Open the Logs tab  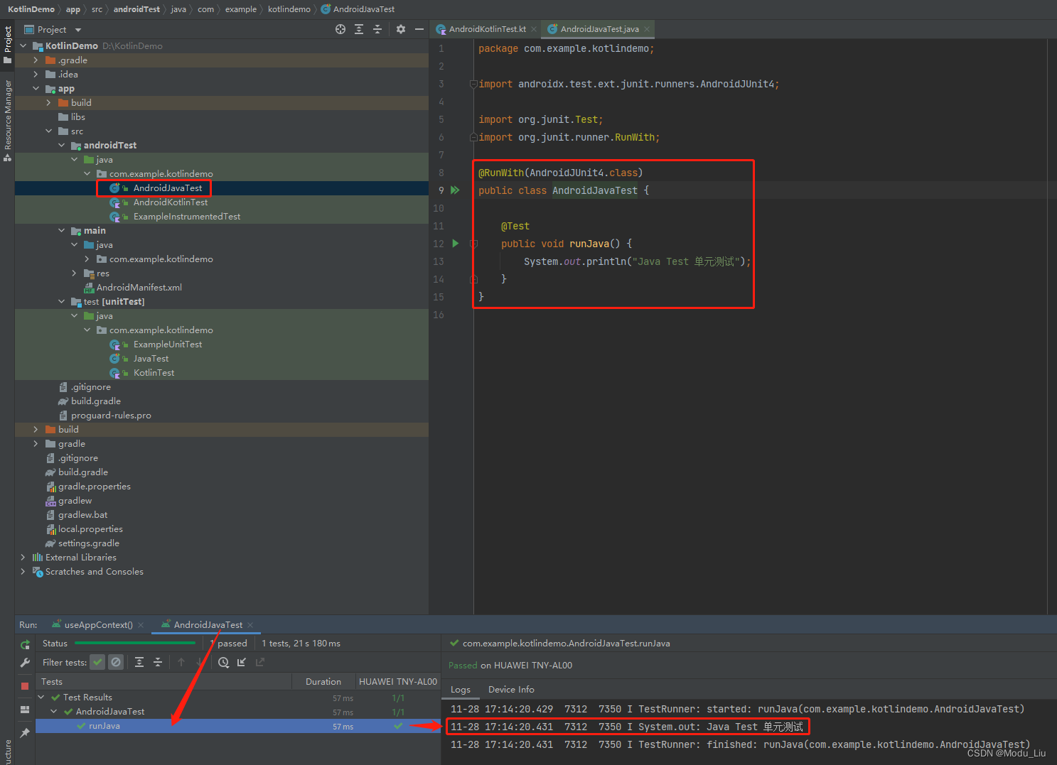click(461, 690)
